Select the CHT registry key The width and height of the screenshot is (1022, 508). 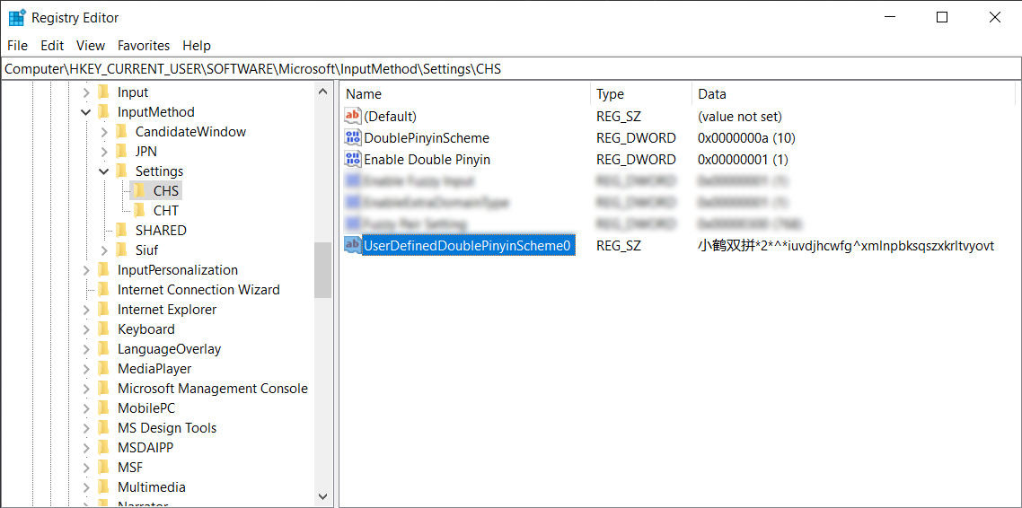tap(166, 211)
